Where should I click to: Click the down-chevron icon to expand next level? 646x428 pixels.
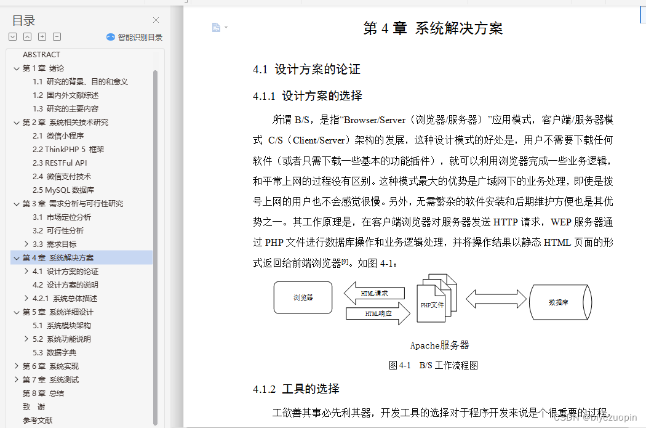click(x=13, y=36)
